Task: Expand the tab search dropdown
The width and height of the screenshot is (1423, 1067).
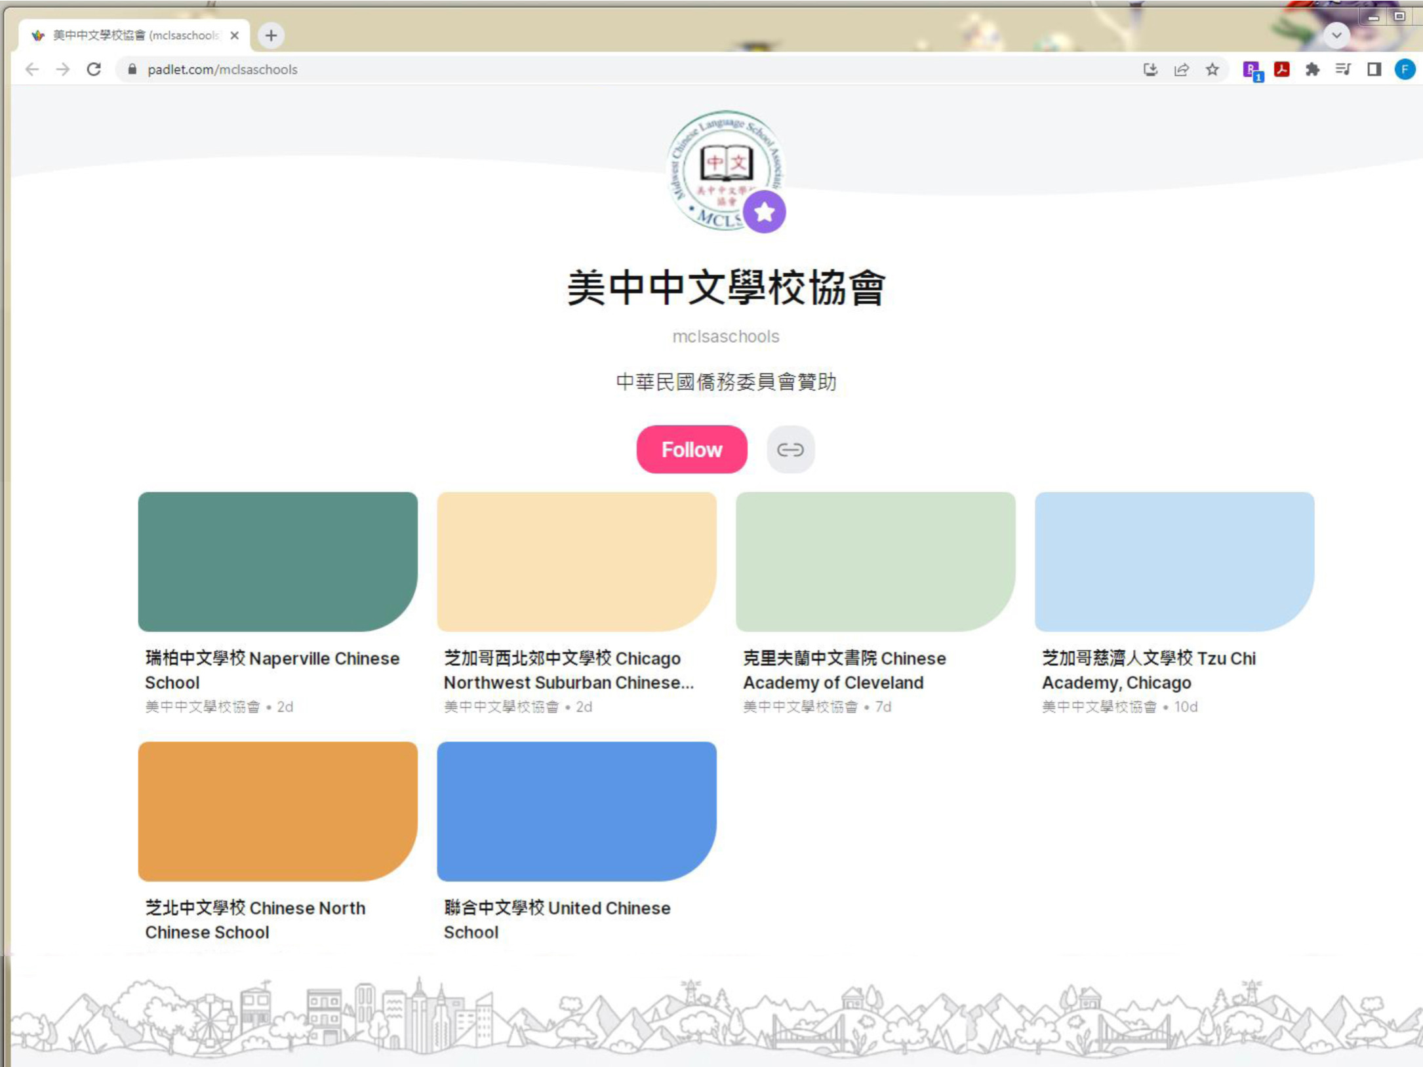Action: click(1336, 35)
